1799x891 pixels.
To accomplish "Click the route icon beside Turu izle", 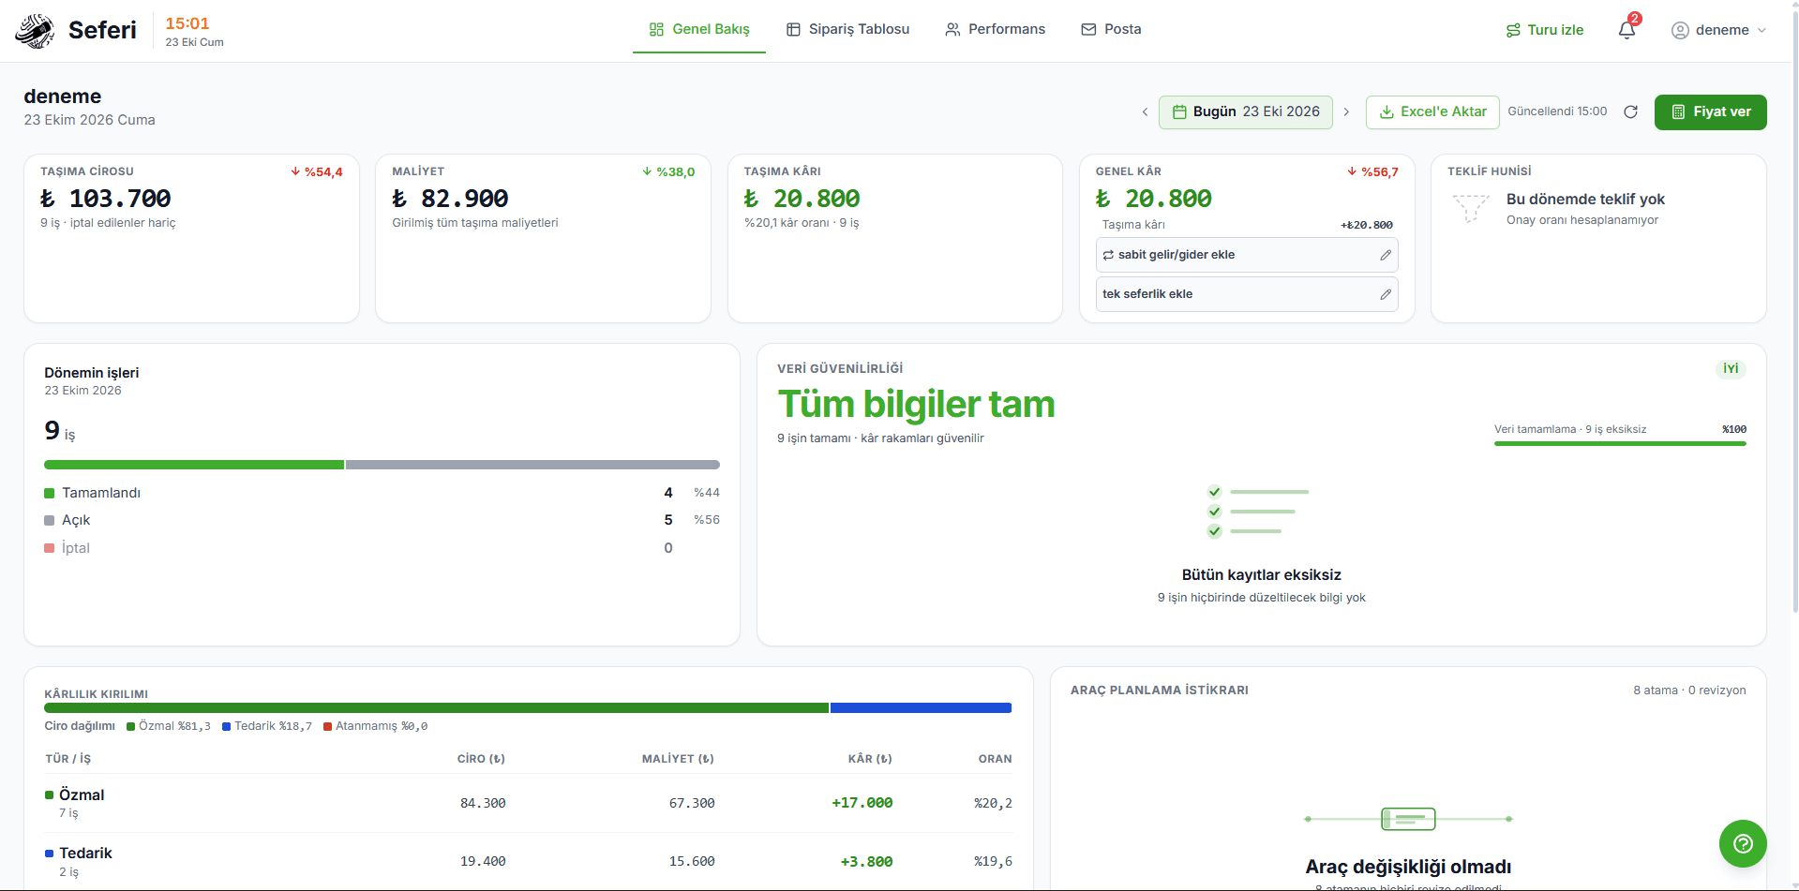I will (x=1513, y=30).
